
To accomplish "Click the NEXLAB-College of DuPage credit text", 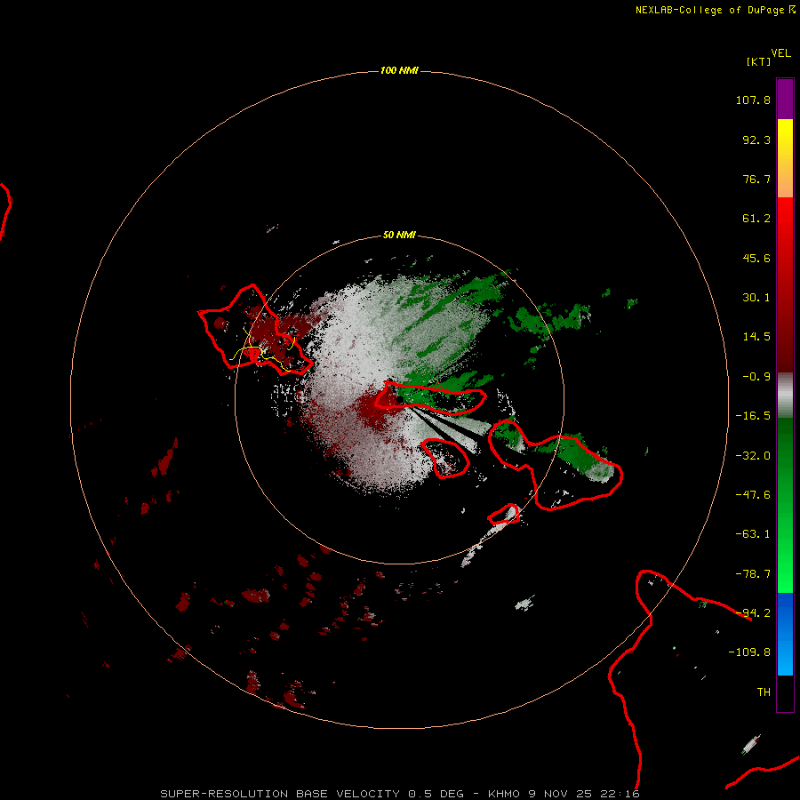I will click(x=715, y=10).
